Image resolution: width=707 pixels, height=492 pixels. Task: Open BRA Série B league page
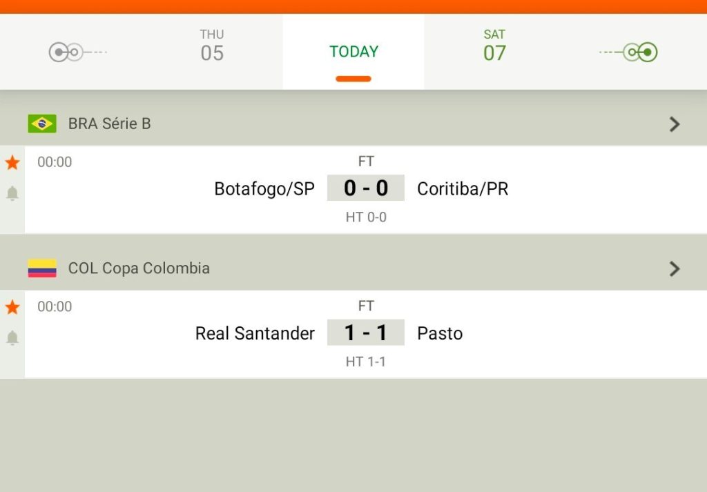click(x=110, y=124)
